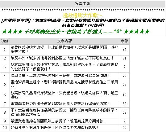The image size is (166, 132).
Task: Click row number 5 cell
Action: 5,84
